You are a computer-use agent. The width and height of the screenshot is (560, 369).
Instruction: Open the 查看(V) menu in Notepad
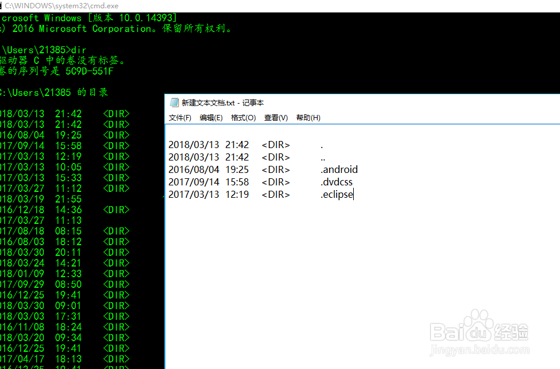point(274,117)
